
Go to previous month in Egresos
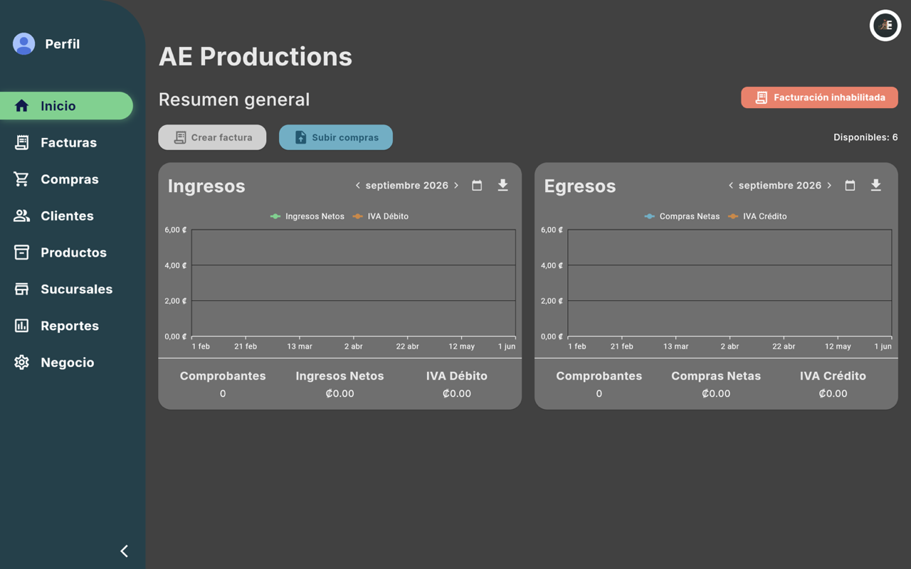730,186
